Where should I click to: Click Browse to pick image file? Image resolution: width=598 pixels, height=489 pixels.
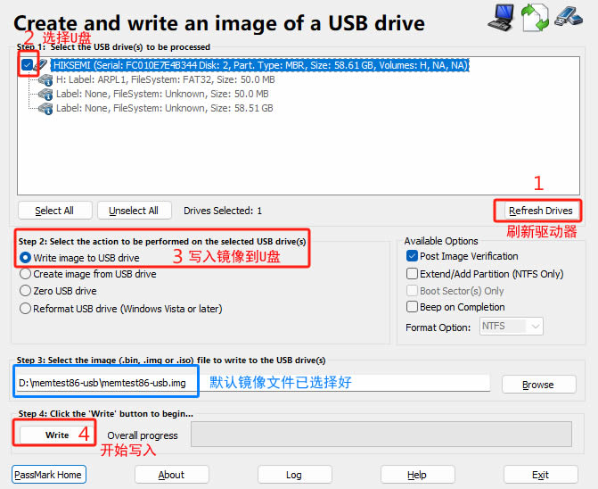[x=537, y=385]
